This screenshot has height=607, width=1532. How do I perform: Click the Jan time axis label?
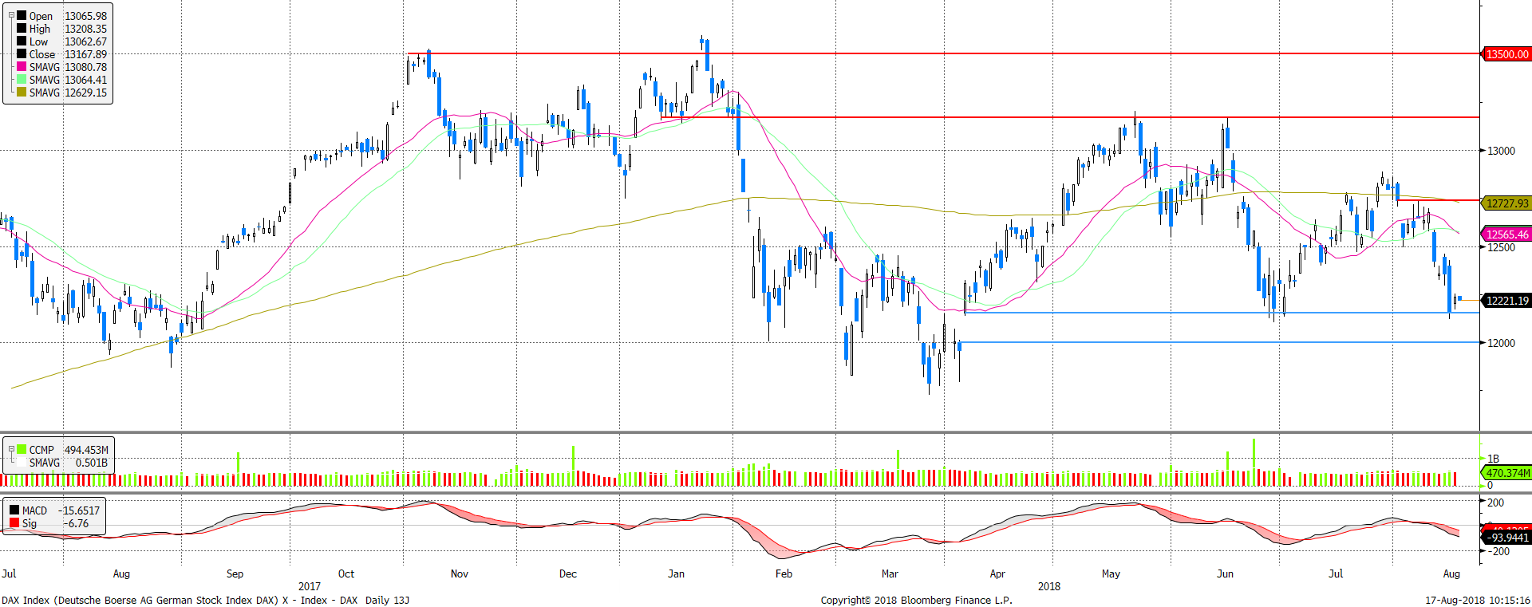click(x=676, y=573)
